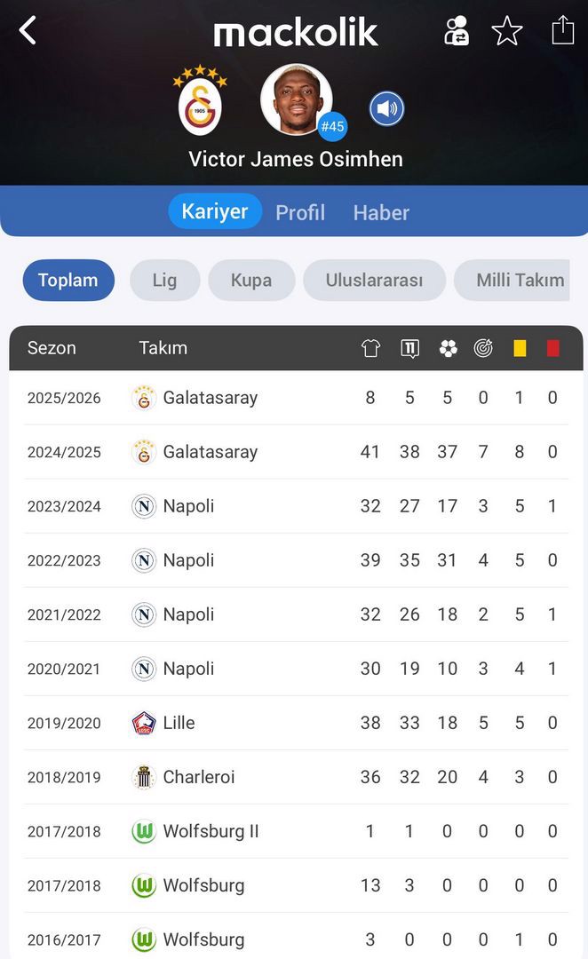The height and width of the screenshot is (959, 588).
Task: Tap Victor Osimhen's profile photo
Action: click(x=297, y=99)
